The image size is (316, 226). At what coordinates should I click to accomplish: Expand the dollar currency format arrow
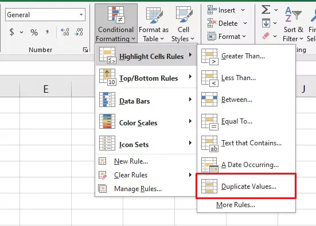(x=22, y=32)
